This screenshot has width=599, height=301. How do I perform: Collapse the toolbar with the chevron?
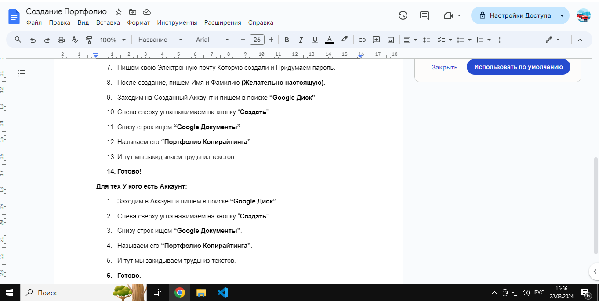click(580, 40)
